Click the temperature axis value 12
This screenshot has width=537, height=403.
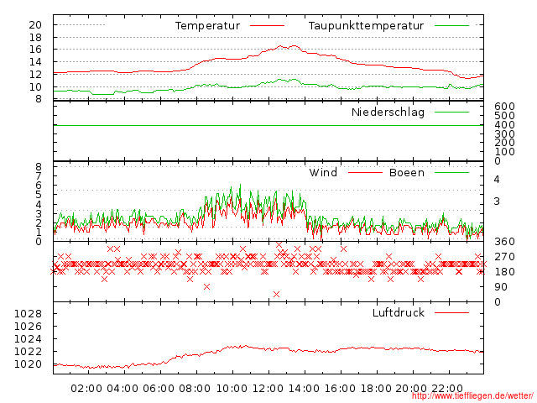[x=35, y=75]
